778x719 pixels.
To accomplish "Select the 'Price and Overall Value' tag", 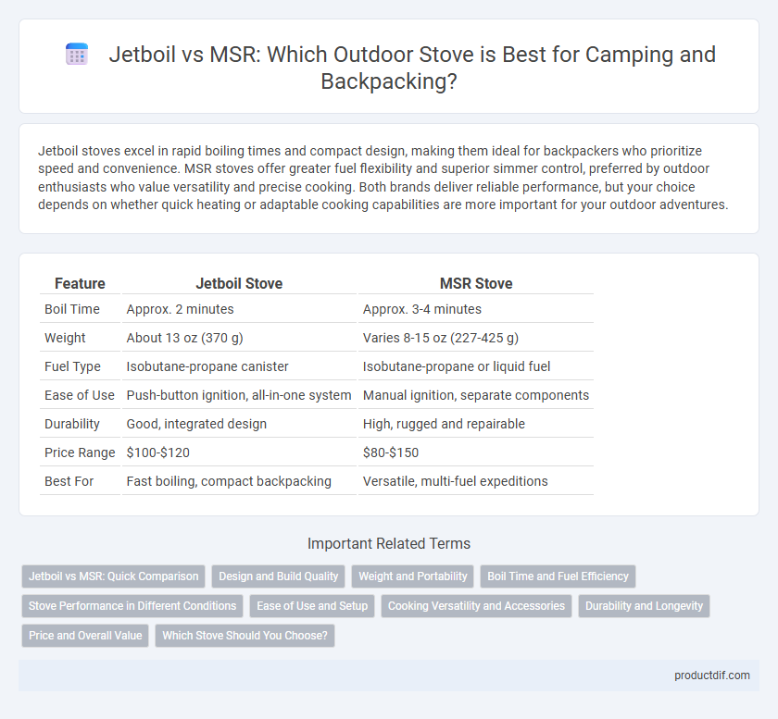I will pos(85,636).
